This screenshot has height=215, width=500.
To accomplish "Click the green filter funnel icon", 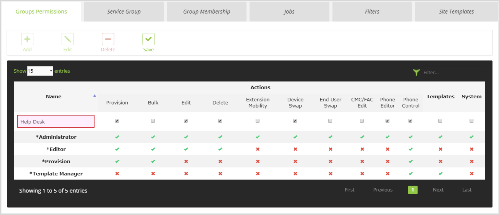I will point(416,72).
